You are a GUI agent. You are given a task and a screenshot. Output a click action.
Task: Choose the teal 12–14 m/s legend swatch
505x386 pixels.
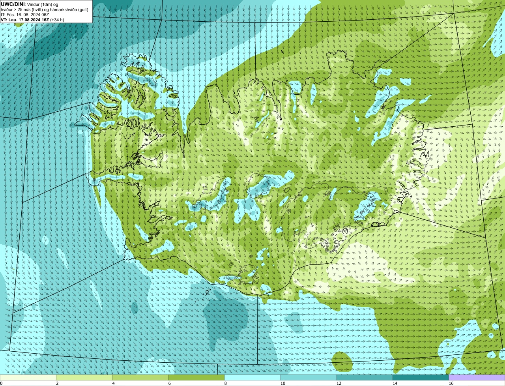click(365, 378)
